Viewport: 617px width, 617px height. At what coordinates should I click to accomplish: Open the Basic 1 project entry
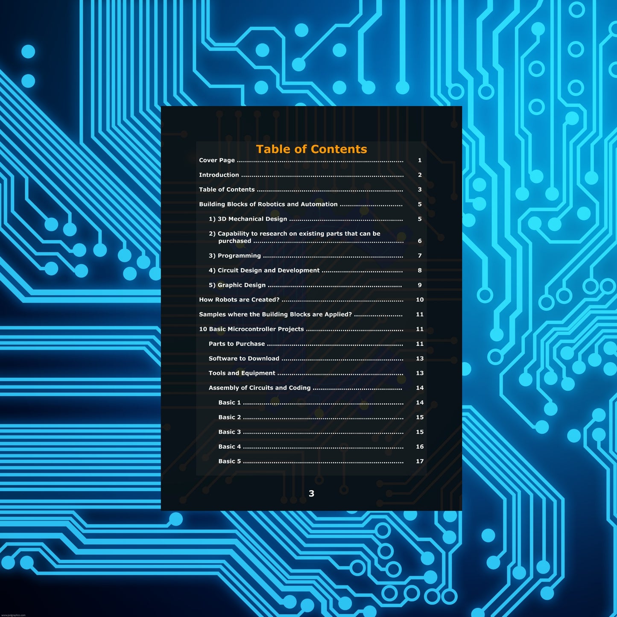[x=229, y=403]
